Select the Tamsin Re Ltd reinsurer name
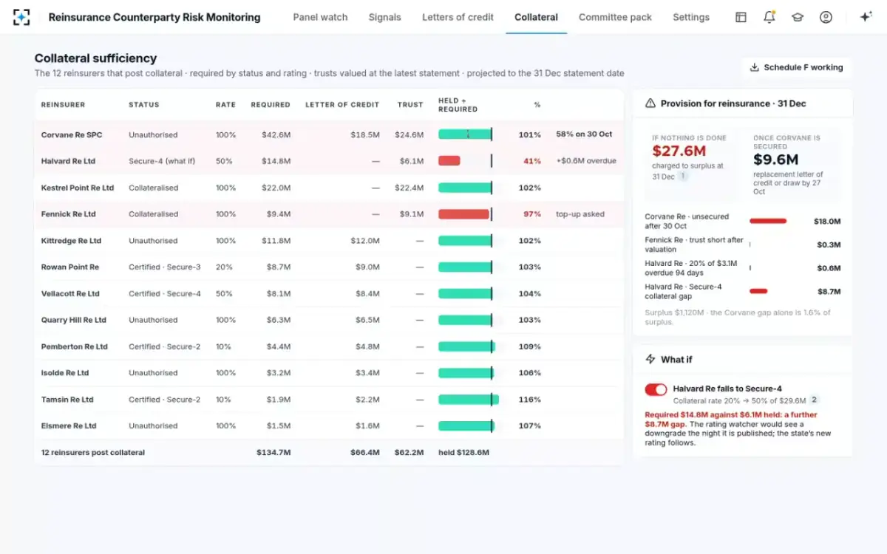This screenshot has width=887, height=554. point(67,400)
